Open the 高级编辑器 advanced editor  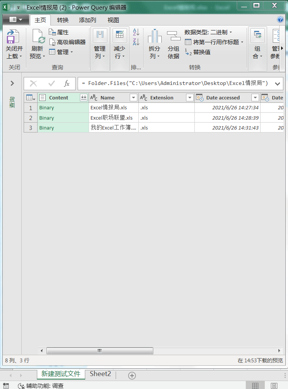[67, 42]
